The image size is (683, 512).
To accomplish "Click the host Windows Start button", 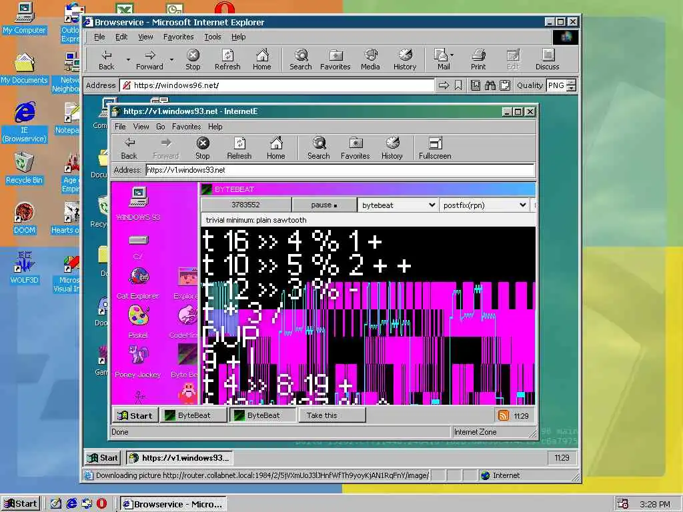I will click(21, 504).
